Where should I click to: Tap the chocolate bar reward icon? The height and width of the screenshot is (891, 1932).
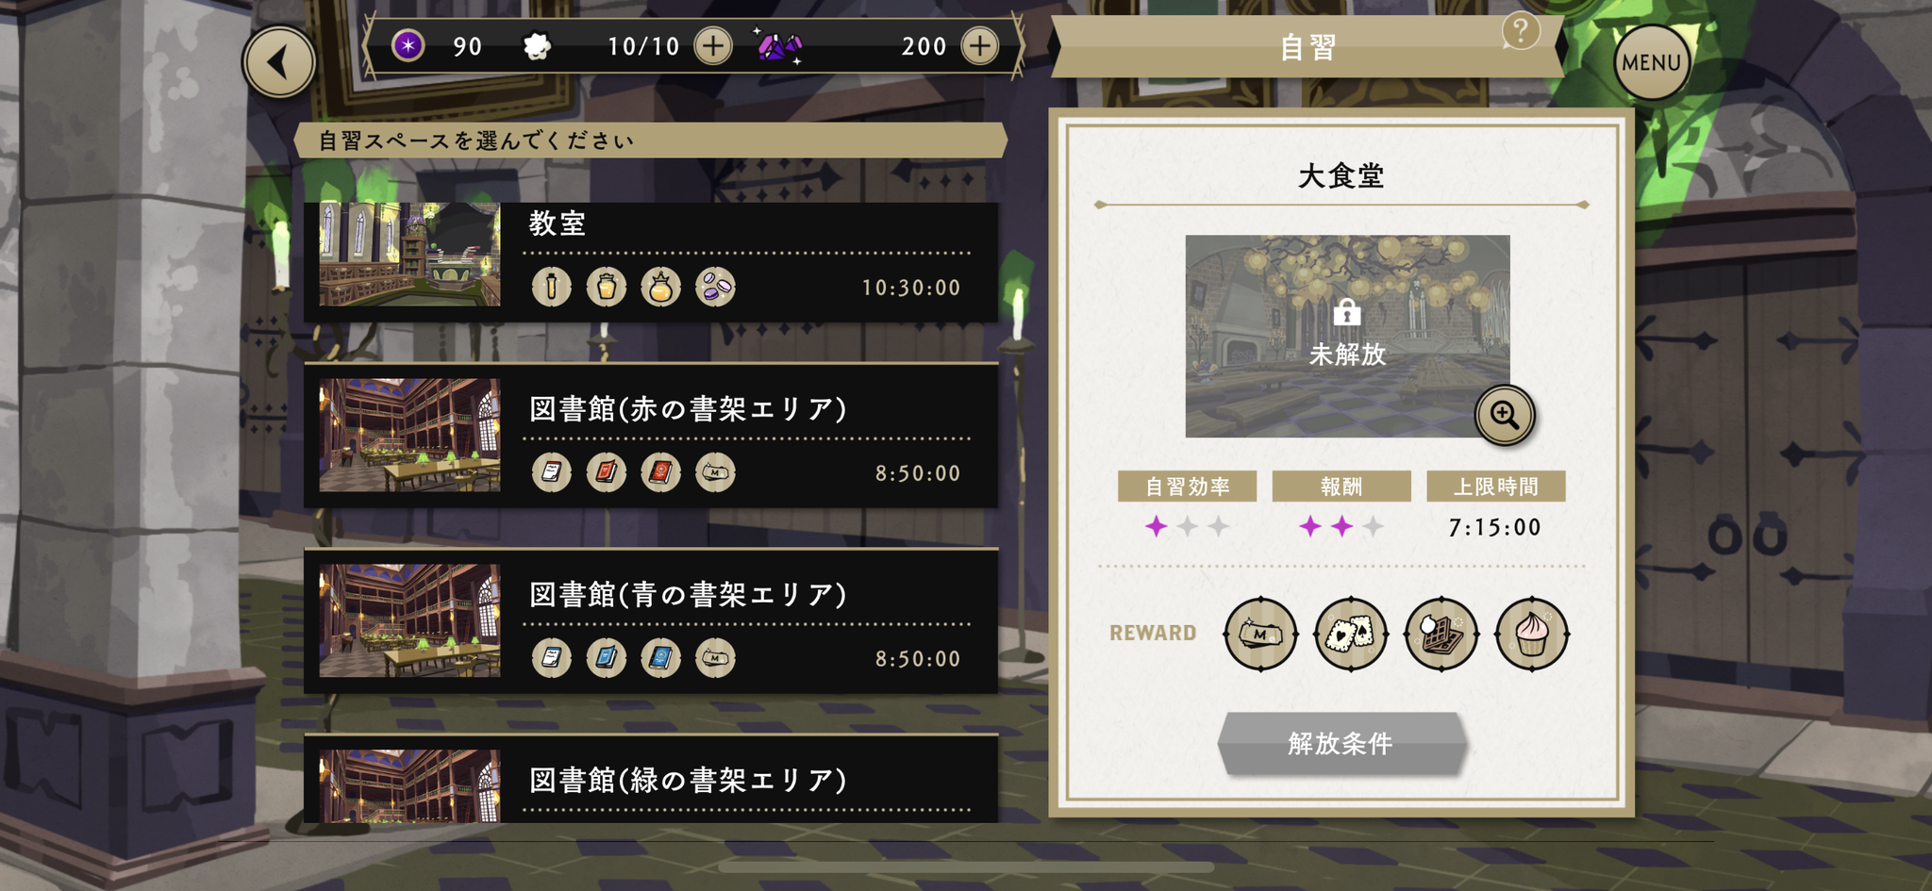1441,634
